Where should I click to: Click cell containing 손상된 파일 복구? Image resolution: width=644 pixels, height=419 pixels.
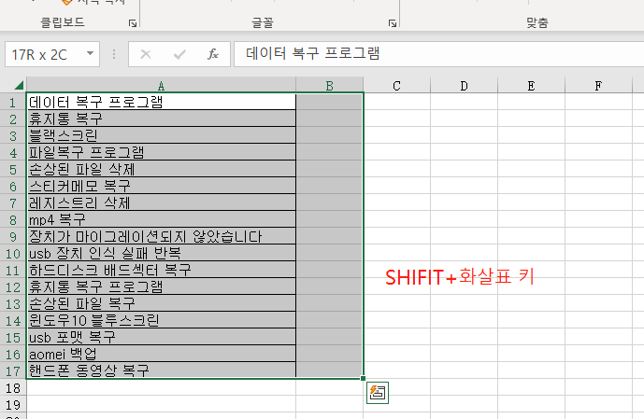[x=161, y=303]
